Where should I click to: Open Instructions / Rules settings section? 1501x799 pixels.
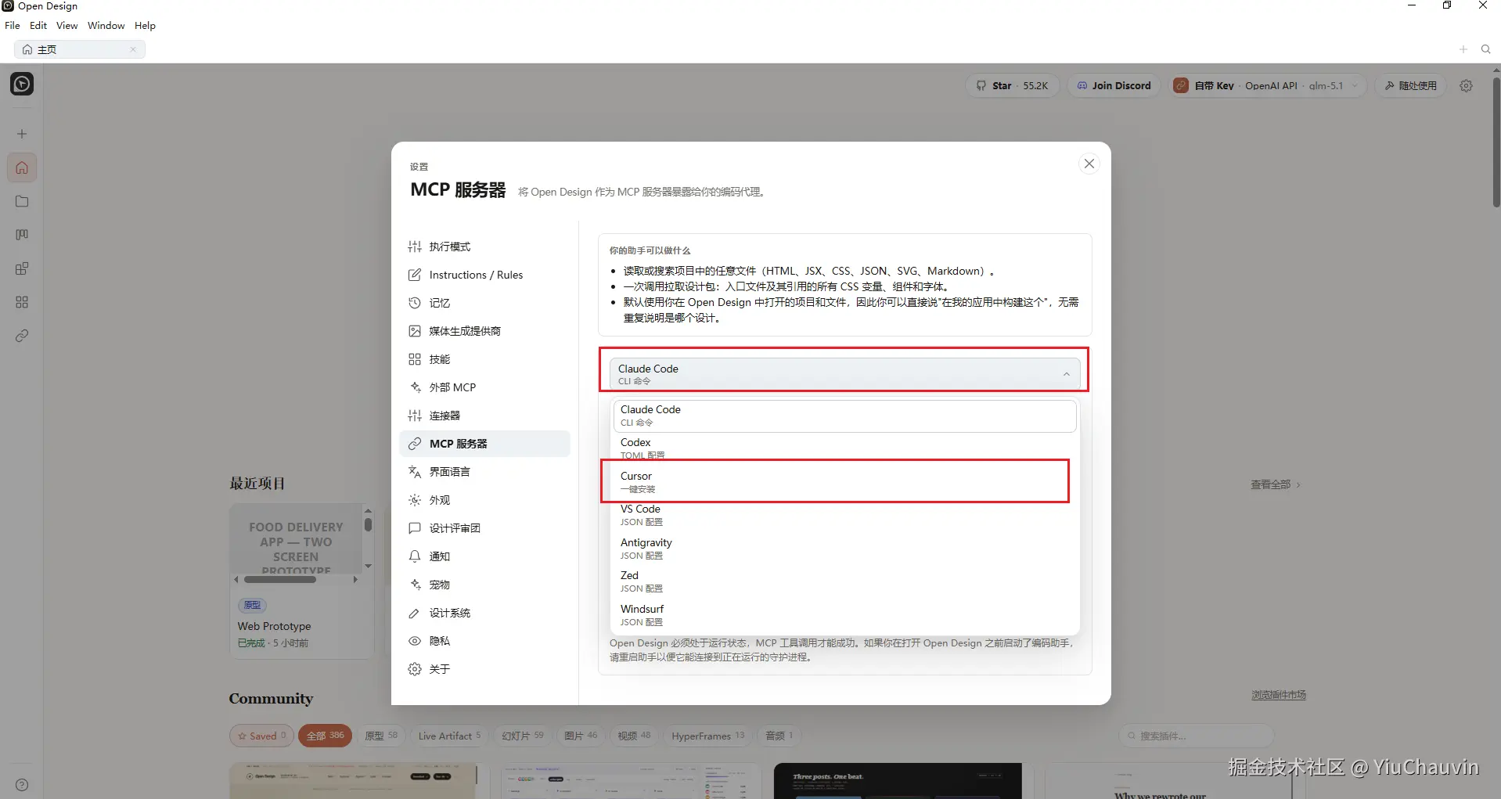pos(485,275)
